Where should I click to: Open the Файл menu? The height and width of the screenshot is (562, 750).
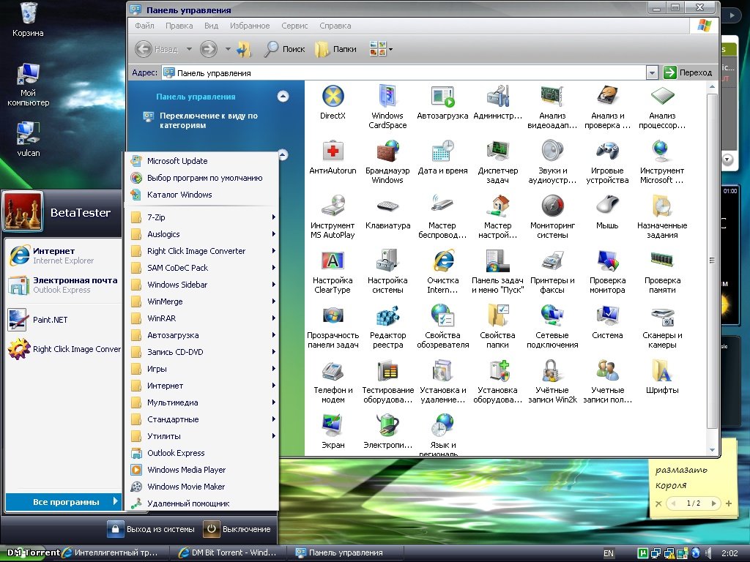click(144, 26)
